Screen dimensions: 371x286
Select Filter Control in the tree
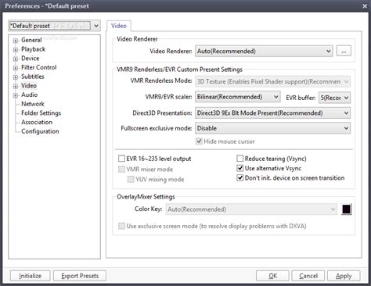(39, 67)
